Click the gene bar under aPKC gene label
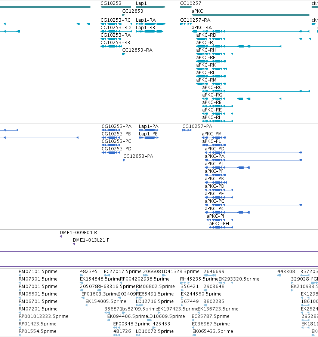The image size is (318, 337). [250, 15]
